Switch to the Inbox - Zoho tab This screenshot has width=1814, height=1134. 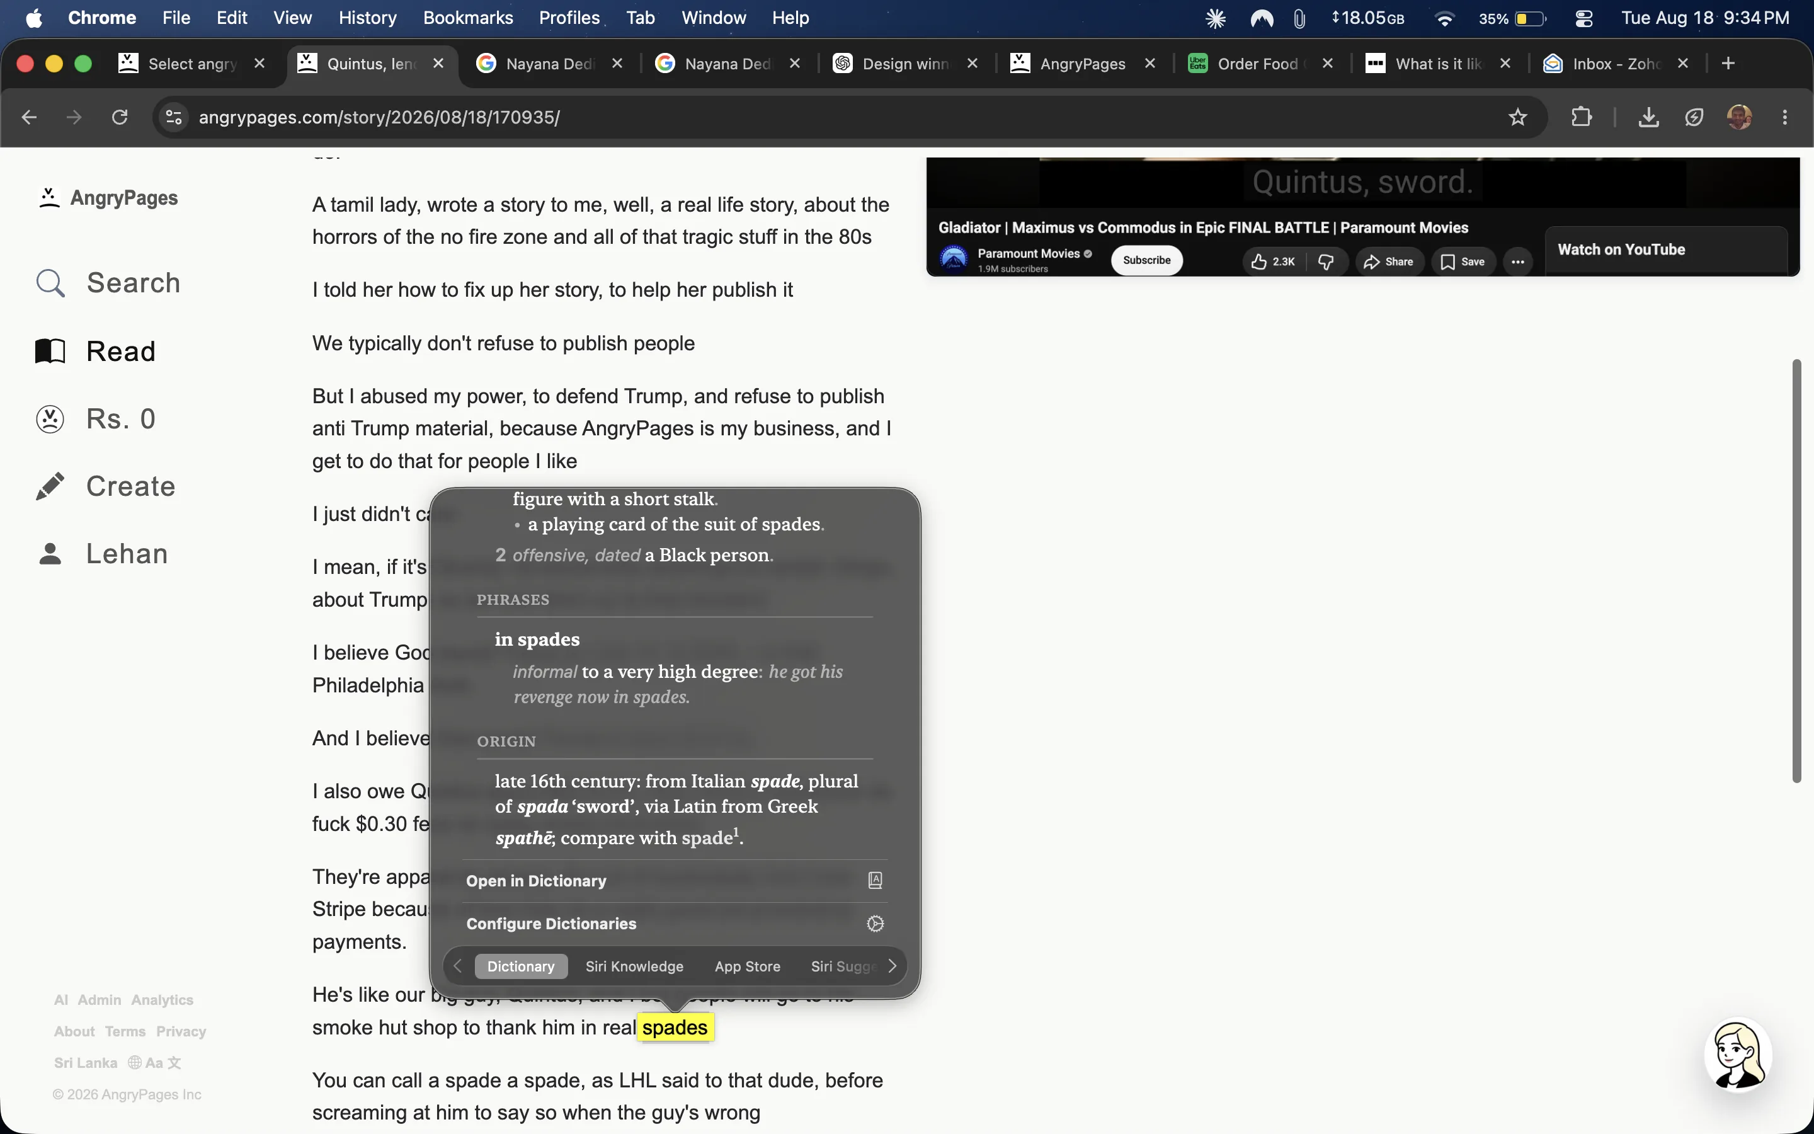(1616, 64)
